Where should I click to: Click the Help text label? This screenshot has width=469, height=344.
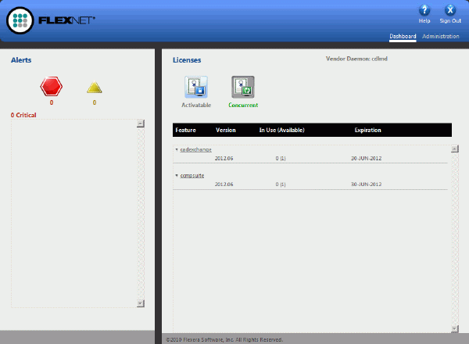[424, 21]
